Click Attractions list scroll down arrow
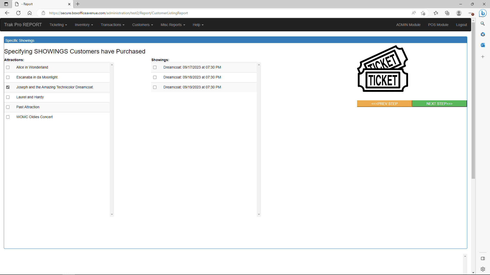This screenshot has height=275, width=490. tap(112, 214)
